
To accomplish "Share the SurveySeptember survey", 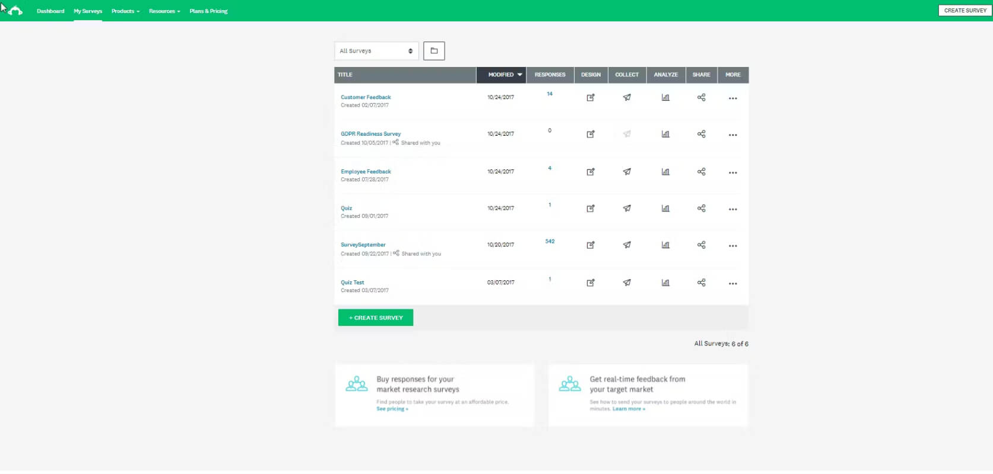I will click(701, 245).
